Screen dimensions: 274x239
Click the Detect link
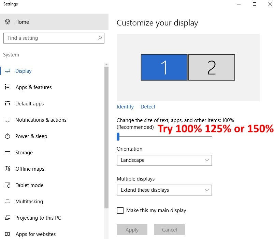tap(148, 107)
